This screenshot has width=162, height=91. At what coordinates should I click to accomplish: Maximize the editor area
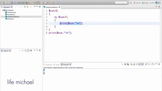[159, 7]
